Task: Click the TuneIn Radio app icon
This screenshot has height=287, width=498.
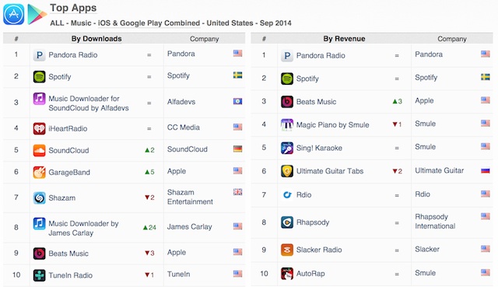Action: [x=40, y=275]
